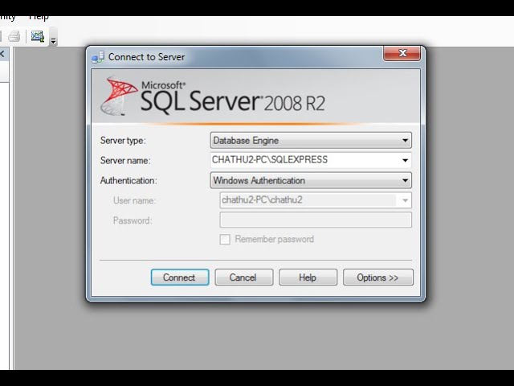Tick the Remember password checkbox
514x386 pixels.
coord(225,240)
